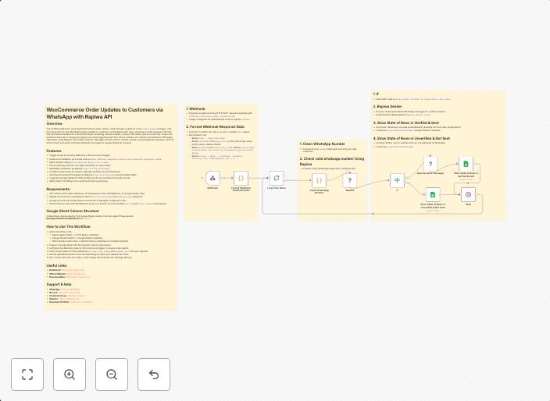Zoom out of the canvas
This screenshot has height=401, width=550.
click(x=112, y=374)
